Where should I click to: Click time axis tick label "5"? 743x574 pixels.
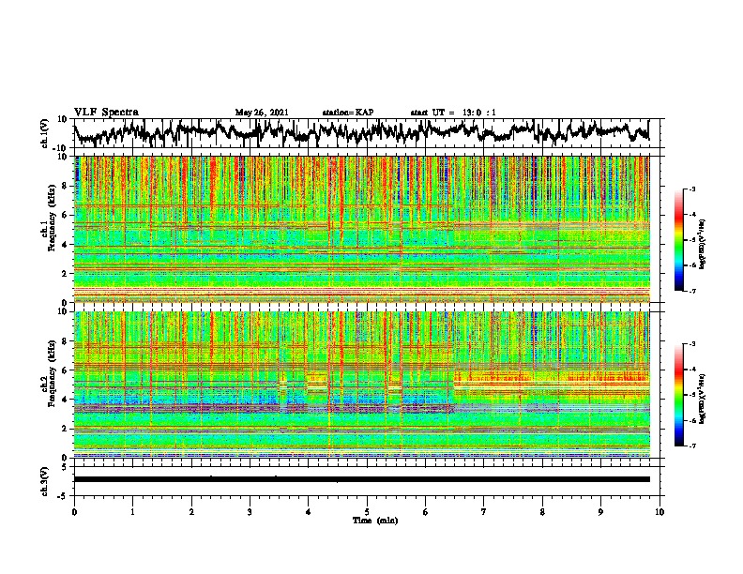(x=367, y=512)
